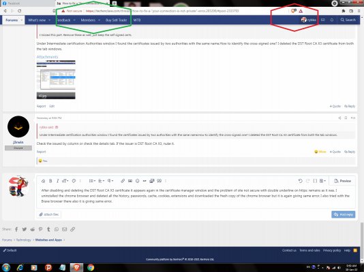Open the conversations inbox icon
This screenshot has width=364, height=272.
322,20
